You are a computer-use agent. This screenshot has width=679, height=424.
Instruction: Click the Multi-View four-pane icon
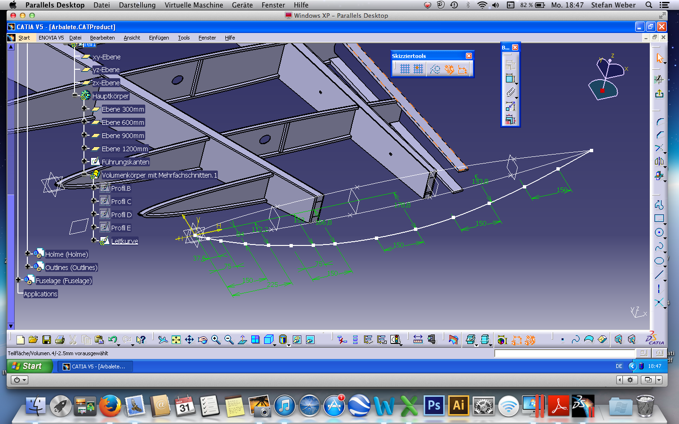255,340
